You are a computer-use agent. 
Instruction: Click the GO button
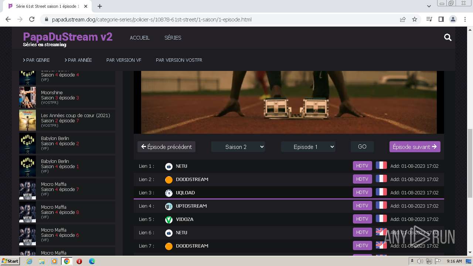tap(362, 147)
